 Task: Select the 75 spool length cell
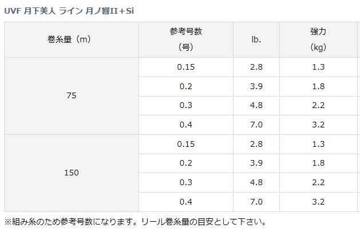[x=70, y=96]
